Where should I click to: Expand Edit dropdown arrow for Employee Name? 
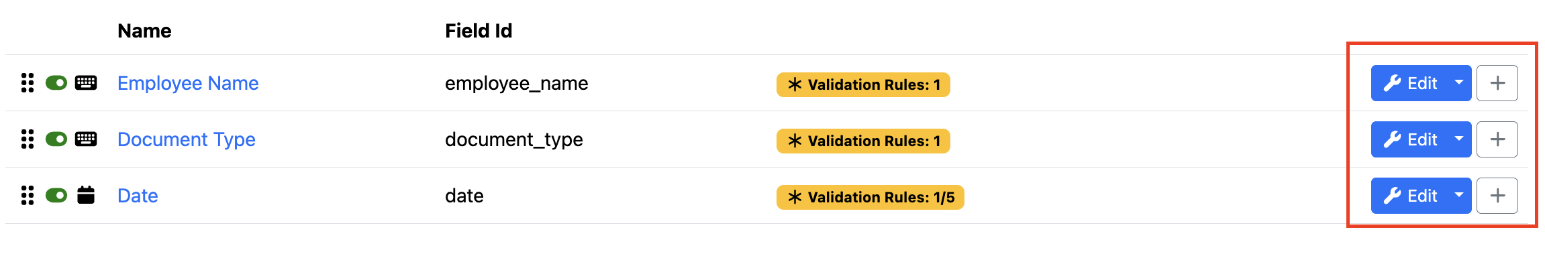coord(1459,83)
